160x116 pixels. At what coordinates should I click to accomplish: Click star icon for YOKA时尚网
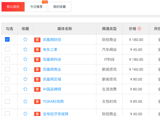(x=25, y=101)
